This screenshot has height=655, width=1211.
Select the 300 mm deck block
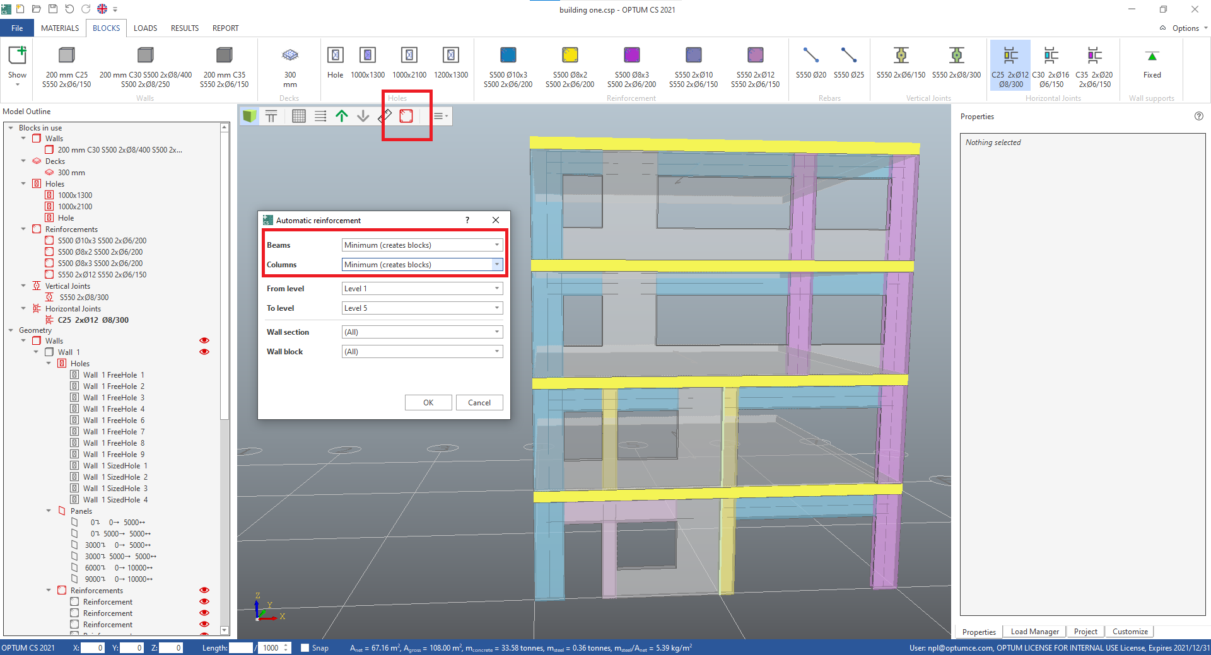[290, 63]
